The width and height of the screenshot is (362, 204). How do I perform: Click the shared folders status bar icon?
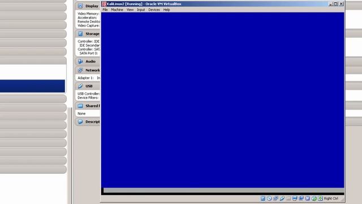[x=288, y=198]
